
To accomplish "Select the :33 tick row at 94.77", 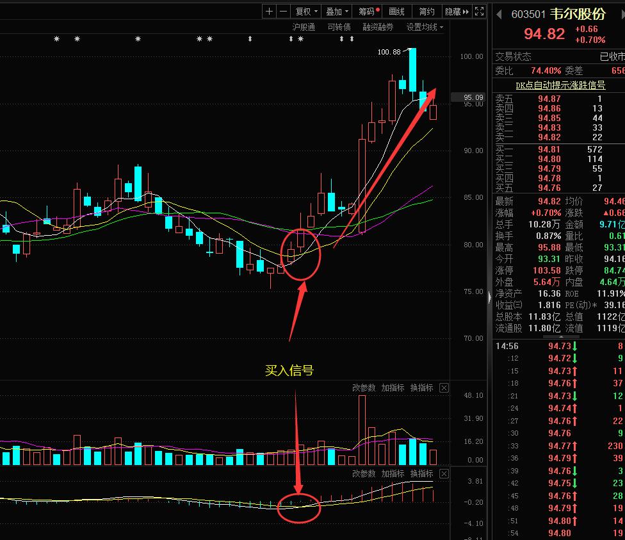I will coord(558,445).
